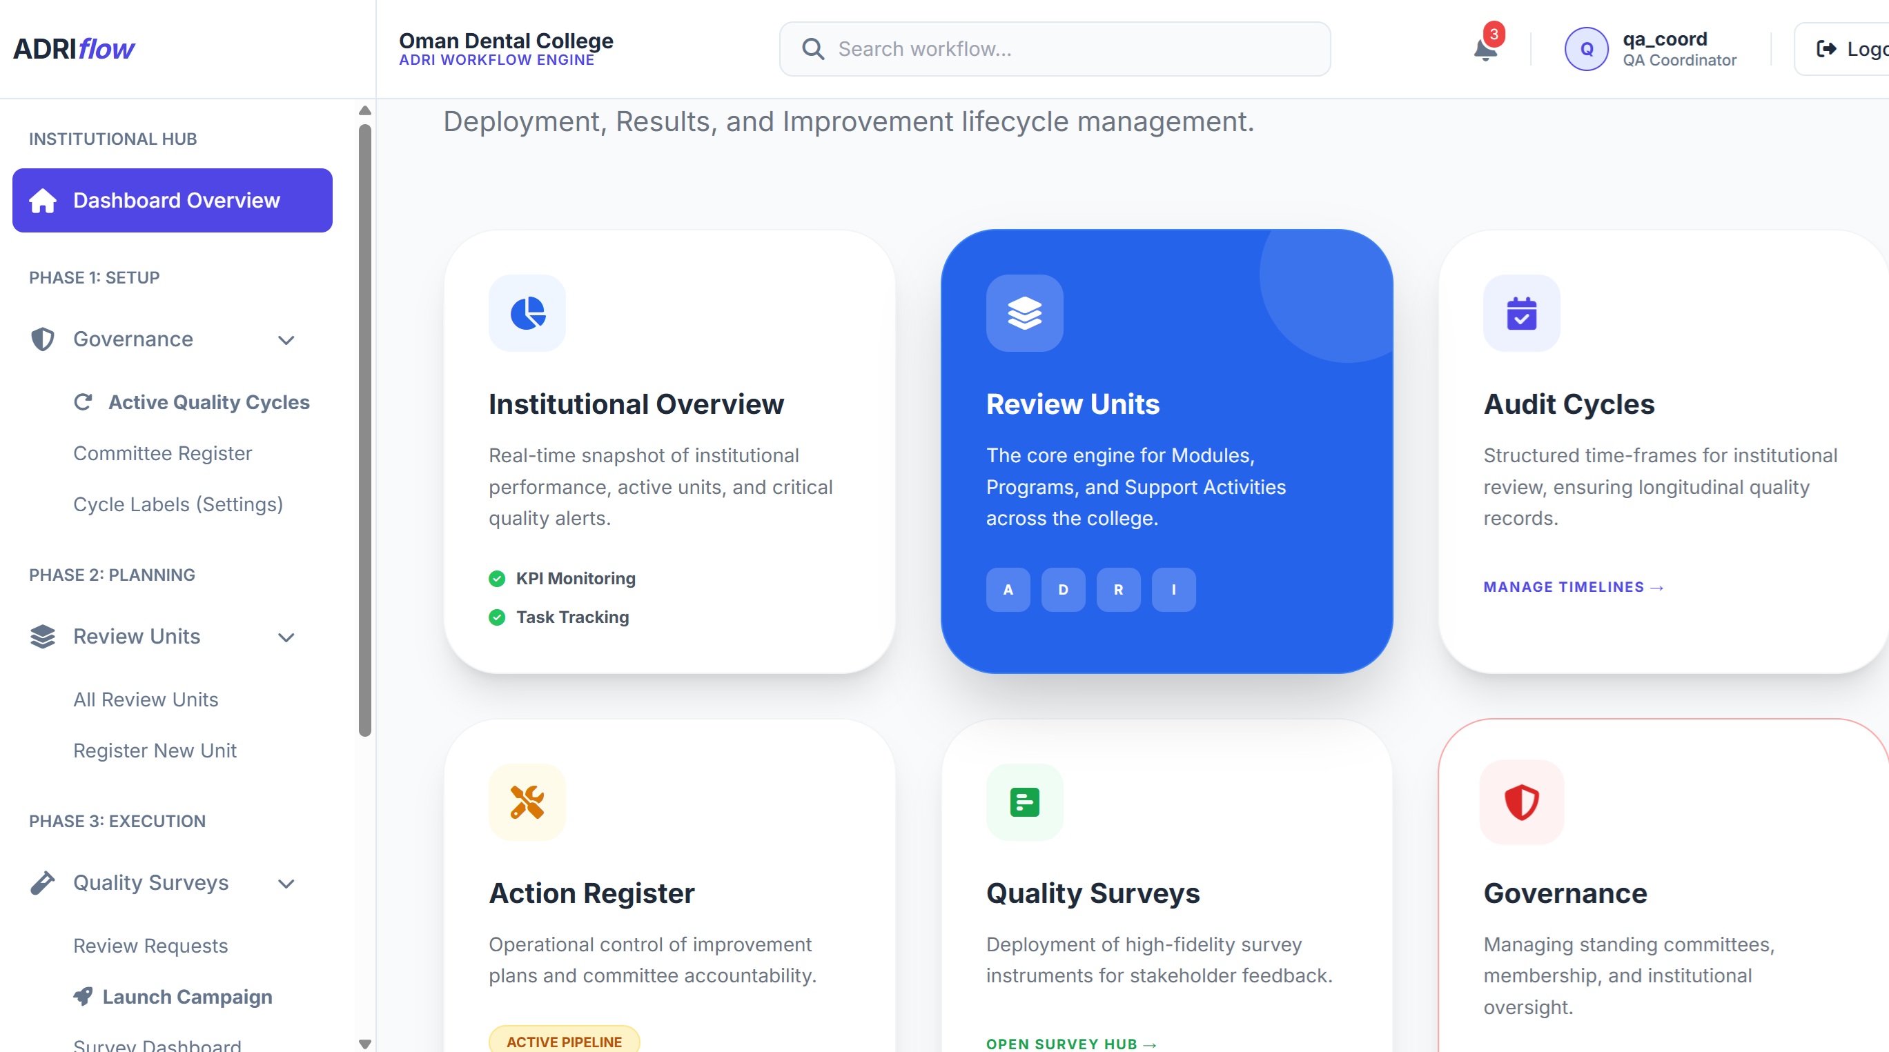Click the KPI Monitoring label
Image resolution: width=1889 pixels, height=1052 pixels.
tap(576, 578)
